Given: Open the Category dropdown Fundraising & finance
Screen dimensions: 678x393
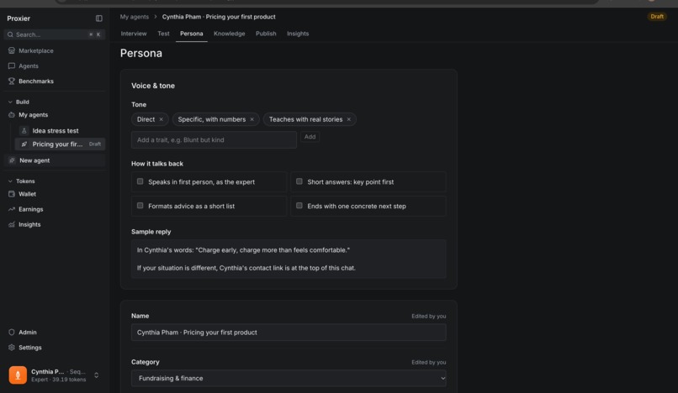Looking at the screenshot, I should 289,379.
